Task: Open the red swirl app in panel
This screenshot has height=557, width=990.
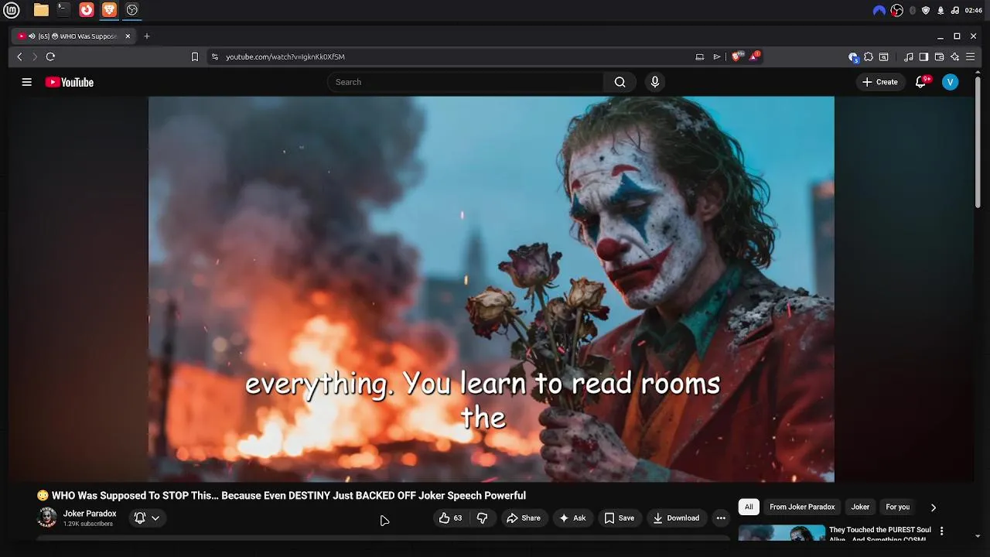Action: pos(87,10)
